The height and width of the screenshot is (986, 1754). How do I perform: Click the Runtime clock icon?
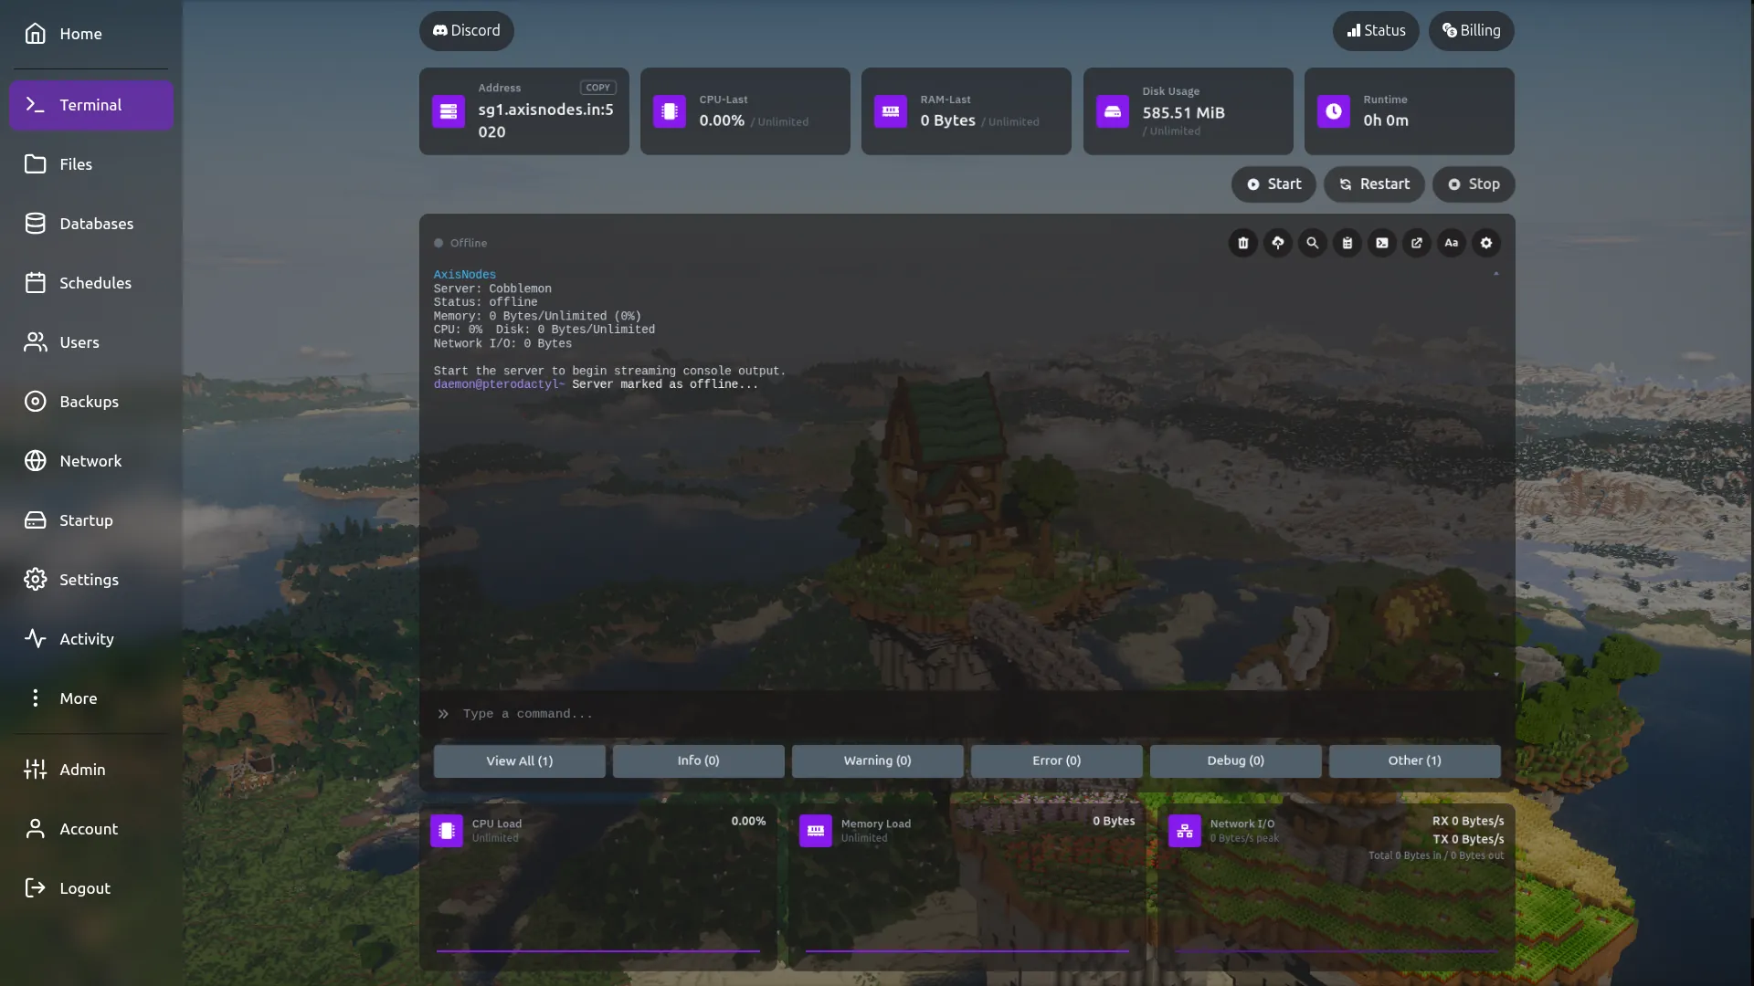click(1333, 111)
